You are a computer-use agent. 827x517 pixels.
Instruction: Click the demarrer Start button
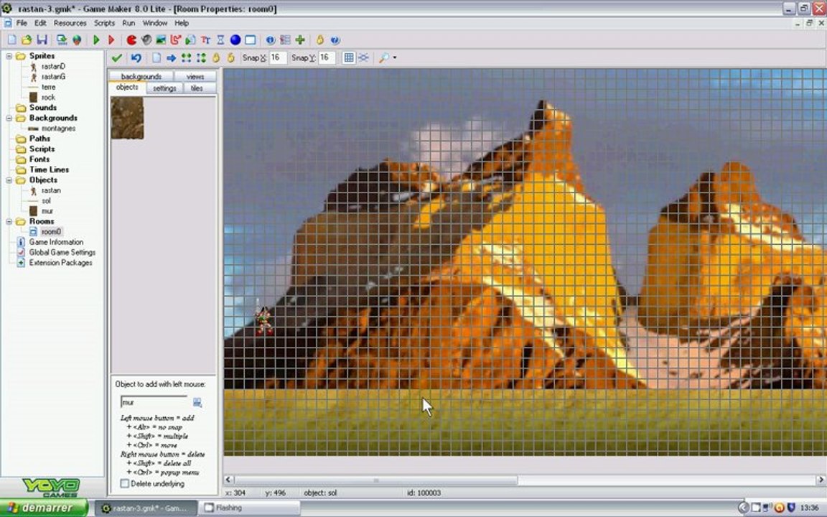click(45, 508)
